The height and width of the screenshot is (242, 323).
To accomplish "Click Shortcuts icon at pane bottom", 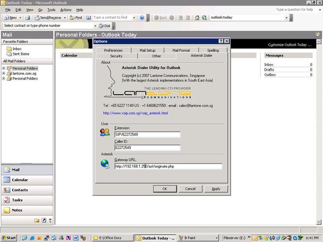I will tap(44, 220).
